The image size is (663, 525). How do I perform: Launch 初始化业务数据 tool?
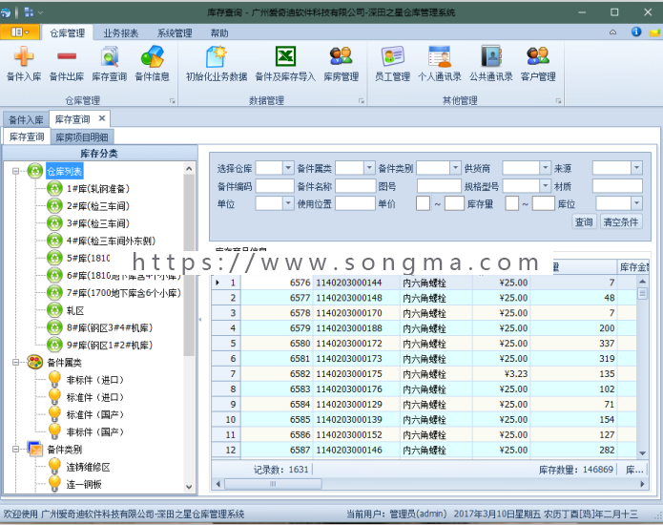[217, 63]
